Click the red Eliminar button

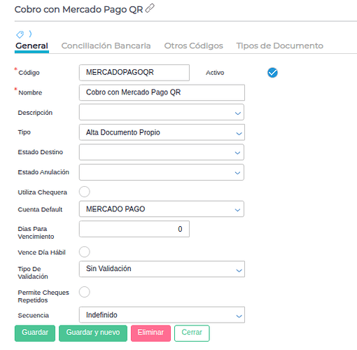click(150, 333)
